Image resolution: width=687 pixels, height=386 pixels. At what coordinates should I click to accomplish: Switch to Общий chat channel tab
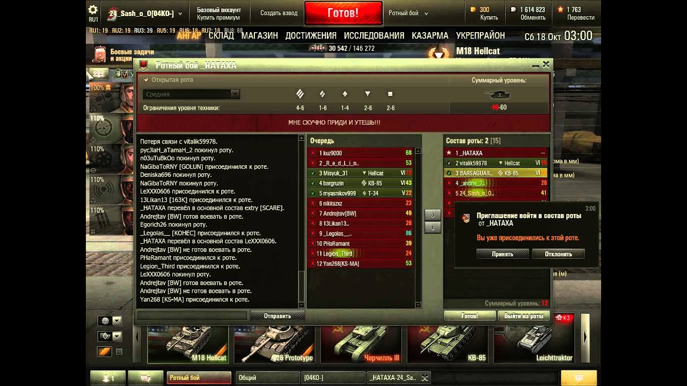coord(268,378)
